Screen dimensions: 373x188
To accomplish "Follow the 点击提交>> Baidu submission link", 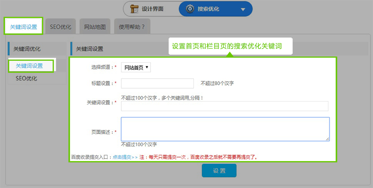I will pos(125,157).
